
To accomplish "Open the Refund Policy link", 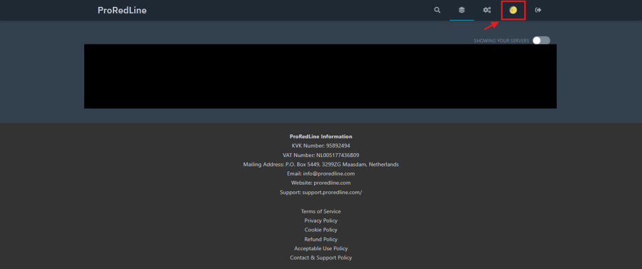I will pyautogui.click(x=321, y=239).
